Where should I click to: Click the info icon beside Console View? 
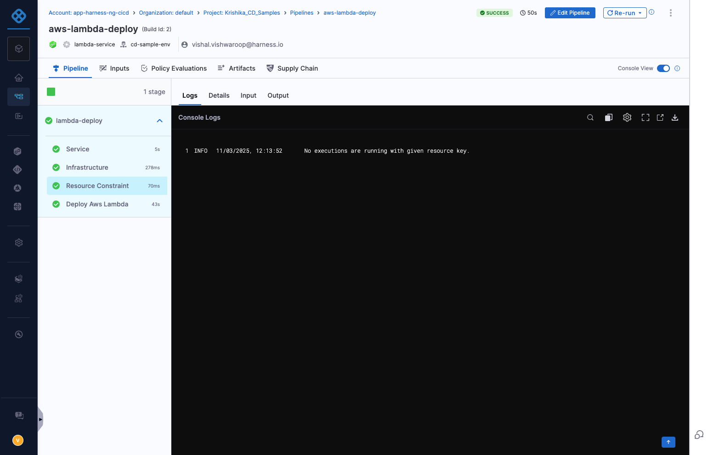(677, 68)
